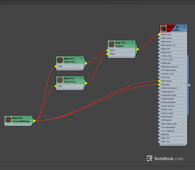Click the Clearcoat rough. input socket

click(x=159, y=95)
